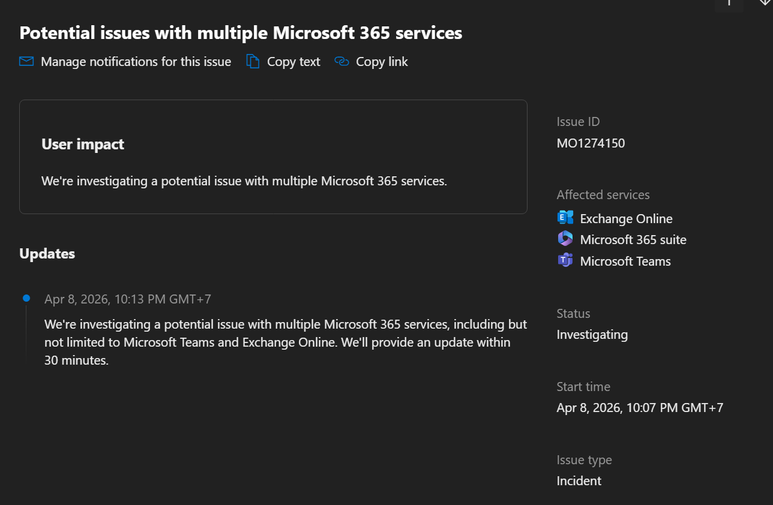Select the blue update timeline dot
Viewport: 773px width, 505px height.
(26, 298)
